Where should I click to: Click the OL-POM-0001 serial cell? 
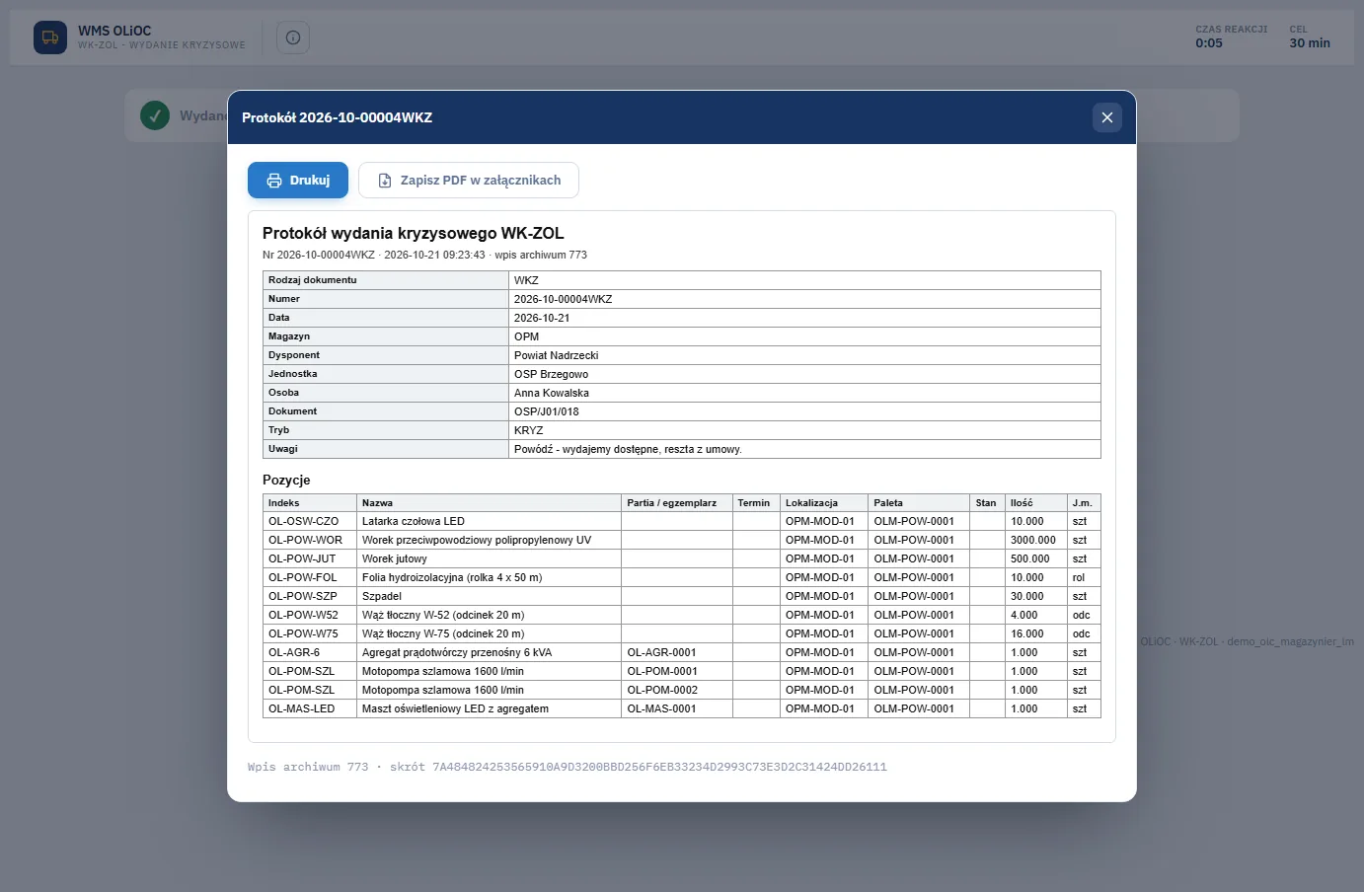[677, 672]
